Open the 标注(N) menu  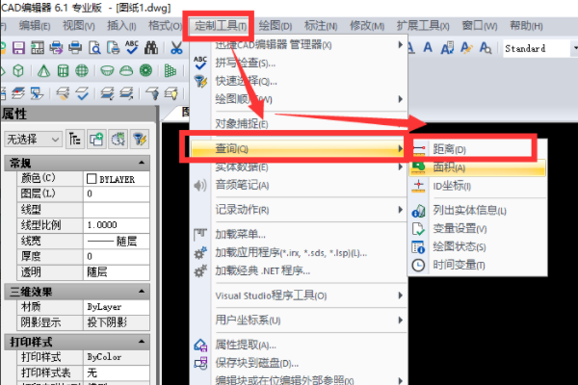coord(321,26)
